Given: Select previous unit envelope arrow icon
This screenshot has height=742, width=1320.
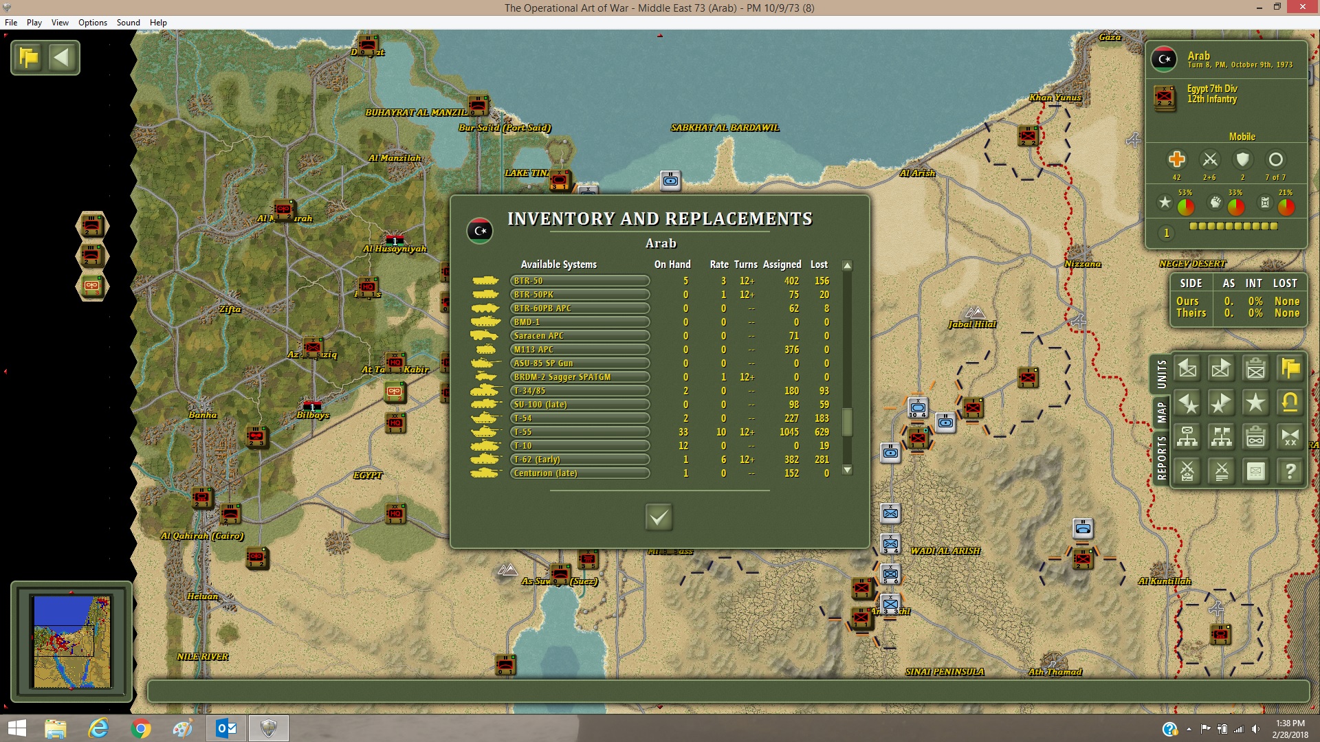Looking at the screenshot, I should coord(1187,369).
